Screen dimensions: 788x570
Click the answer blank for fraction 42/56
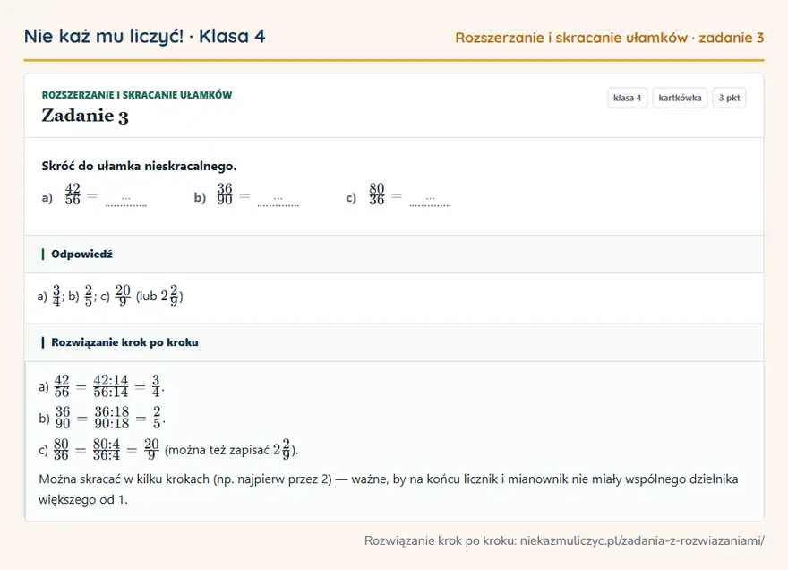(126, 200)
